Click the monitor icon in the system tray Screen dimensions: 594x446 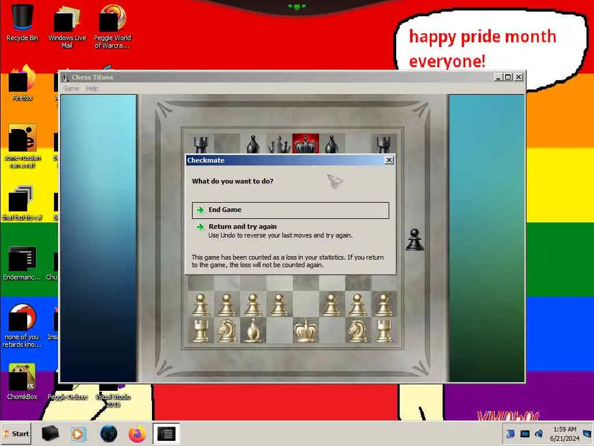[x=524, y=434]
